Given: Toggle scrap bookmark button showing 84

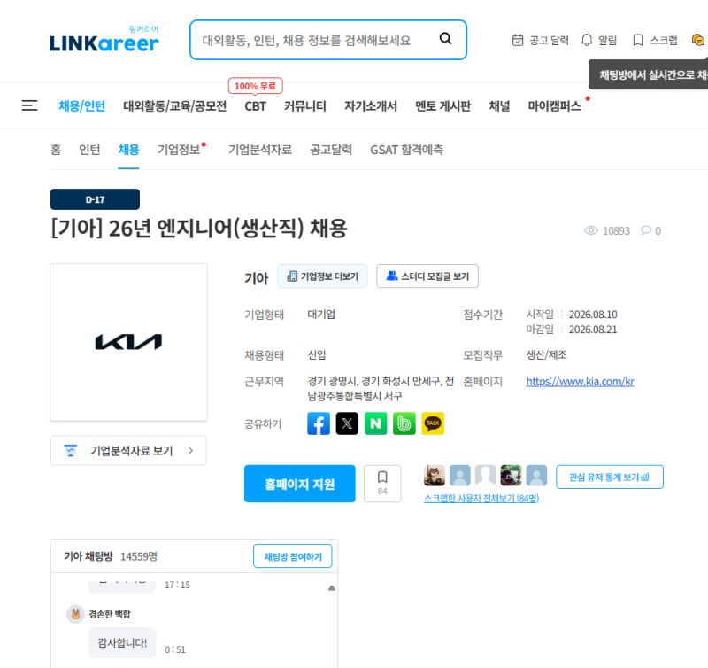Looking at the screenshot, I should point(382,484).
